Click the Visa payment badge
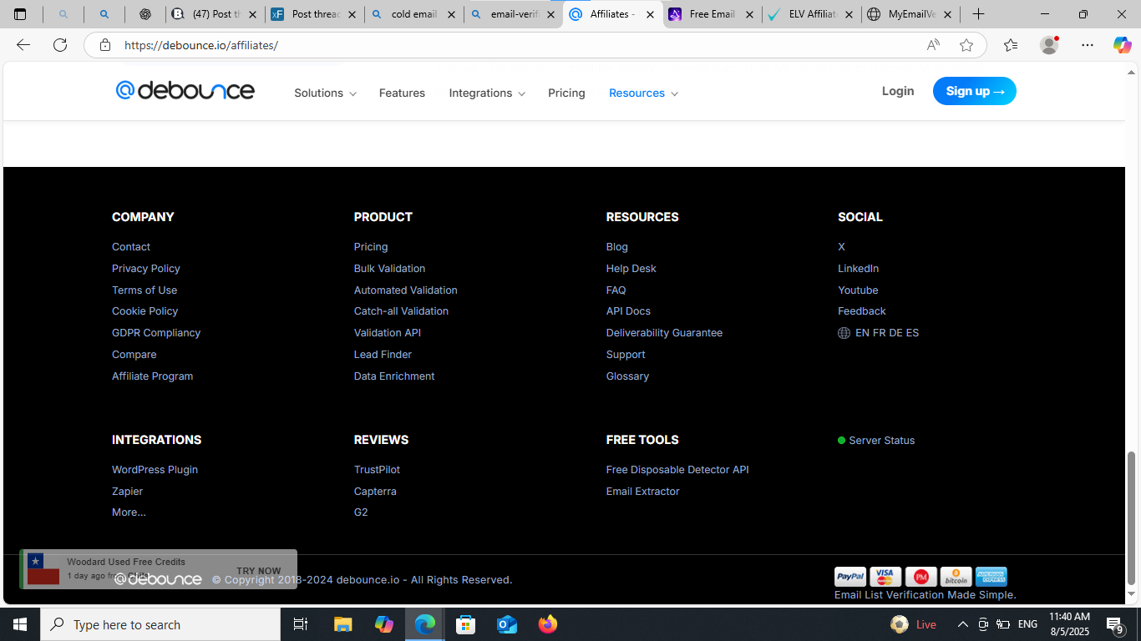The width and height of the screenshot is (1141, 641). pos(885,577)
